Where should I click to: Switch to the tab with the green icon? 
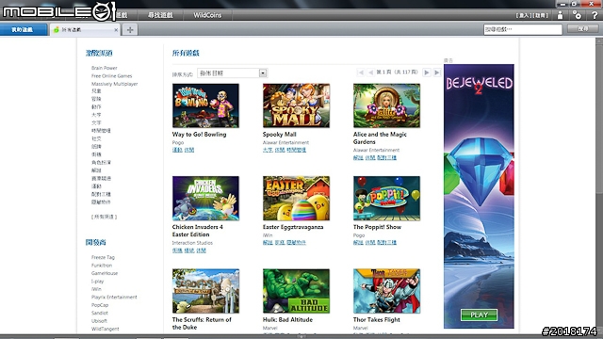(85, 29)
